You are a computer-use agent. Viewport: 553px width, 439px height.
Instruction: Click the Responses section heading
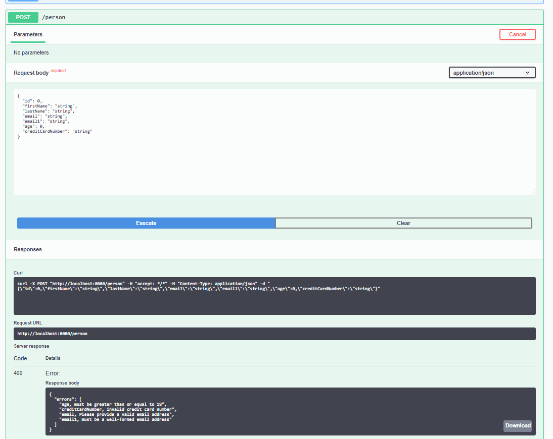pos(28,249)
